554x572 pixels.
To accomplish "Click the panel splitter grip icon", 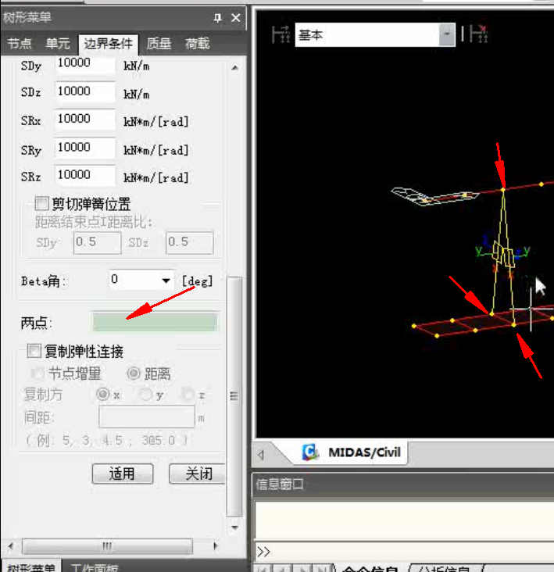I will 234,396.
